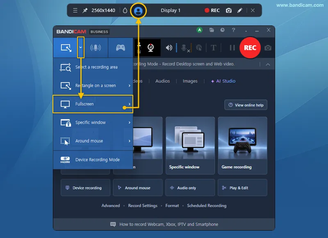Click the 2560x1440 resolution label
The height and width of the screenshot is (238, 328).
103,10
